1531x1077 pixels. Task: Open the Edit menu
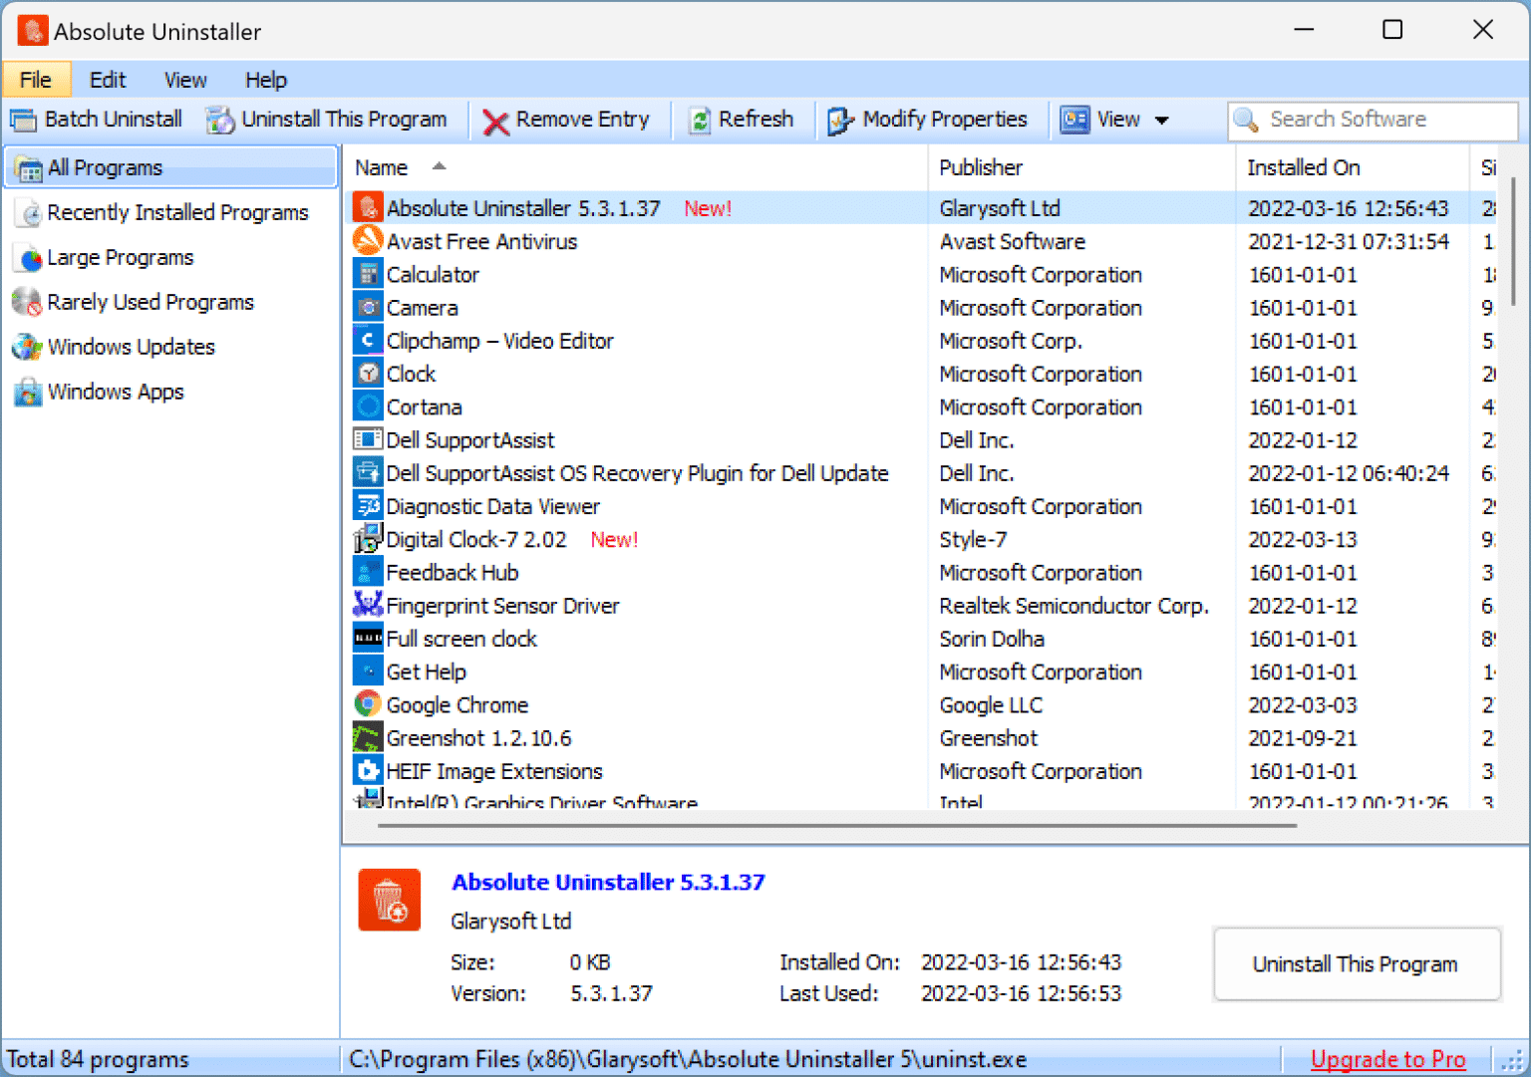(x=108, y=80)
